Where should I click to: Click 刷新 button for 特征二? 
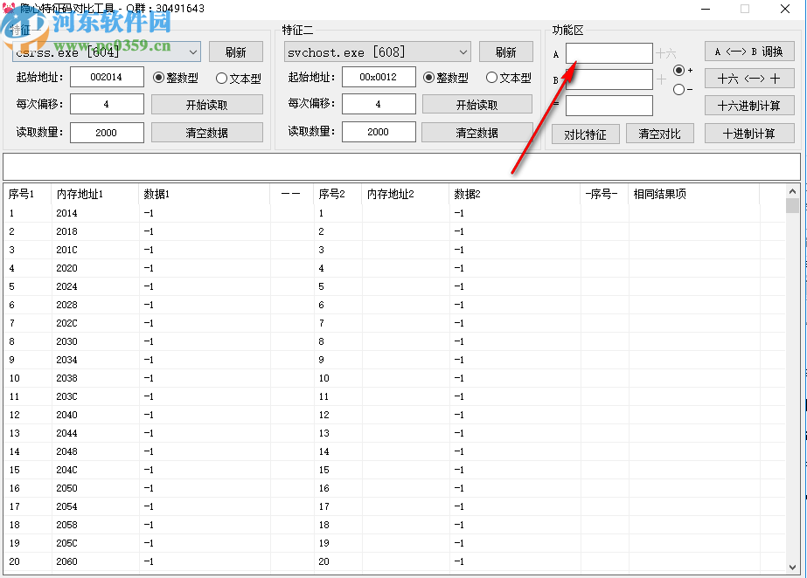click(505, 51)
